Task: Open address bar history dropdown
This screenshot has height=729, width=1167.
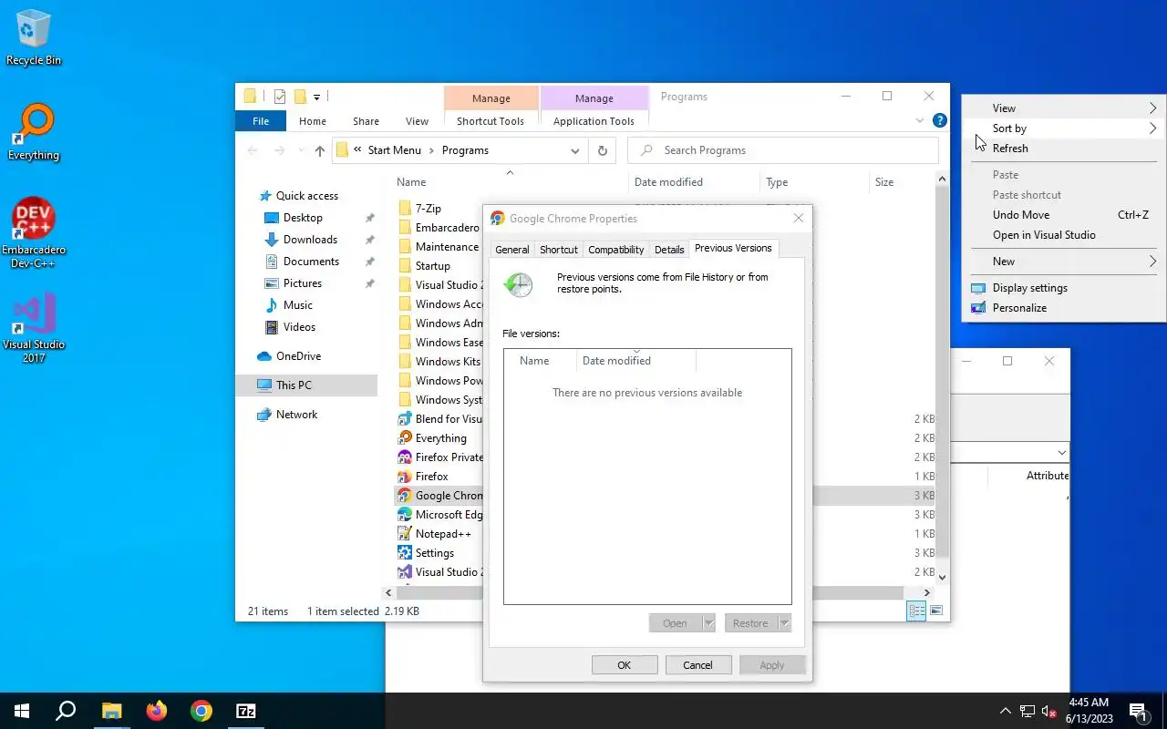Action: pyautogui.click(x=574, y=150)
